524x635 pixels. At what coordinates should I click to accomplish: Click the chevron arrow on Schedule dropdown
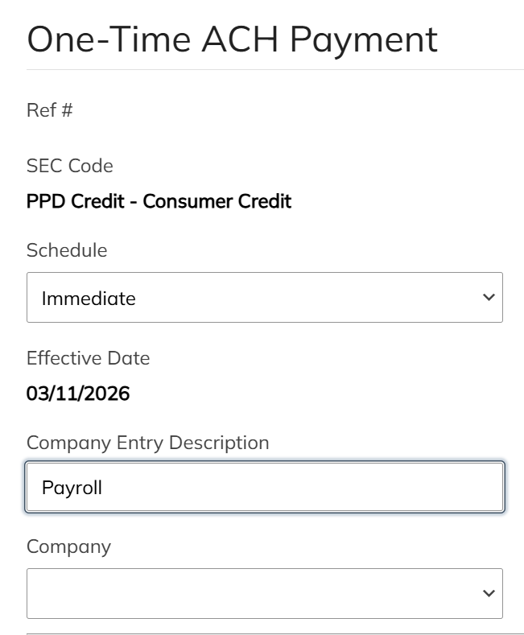(488, 298)
